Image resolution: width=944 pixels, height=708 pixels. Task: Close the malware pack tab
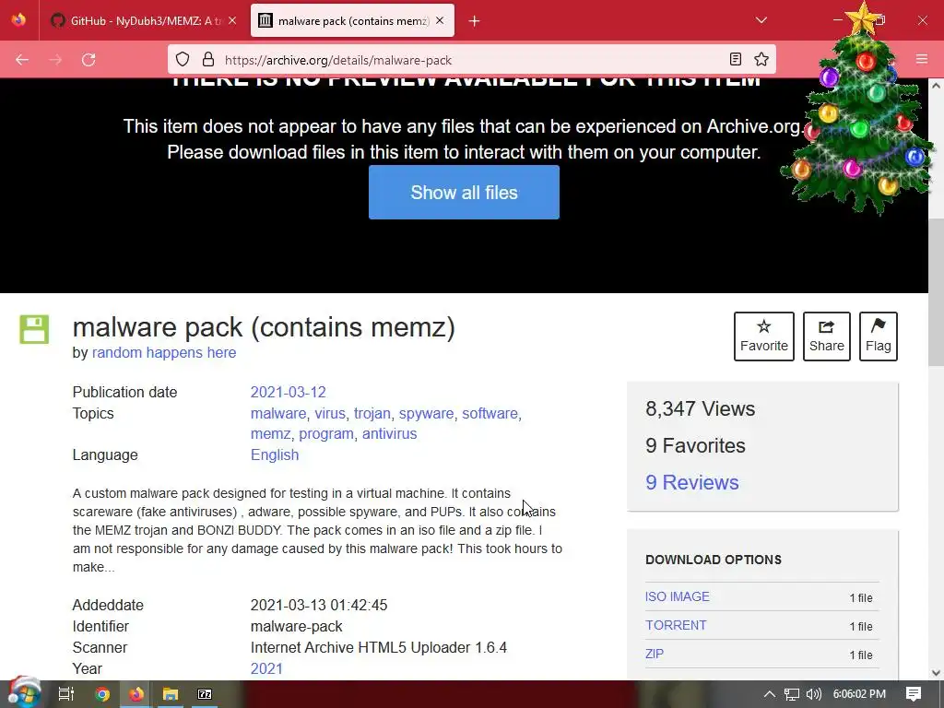[440, 20]
